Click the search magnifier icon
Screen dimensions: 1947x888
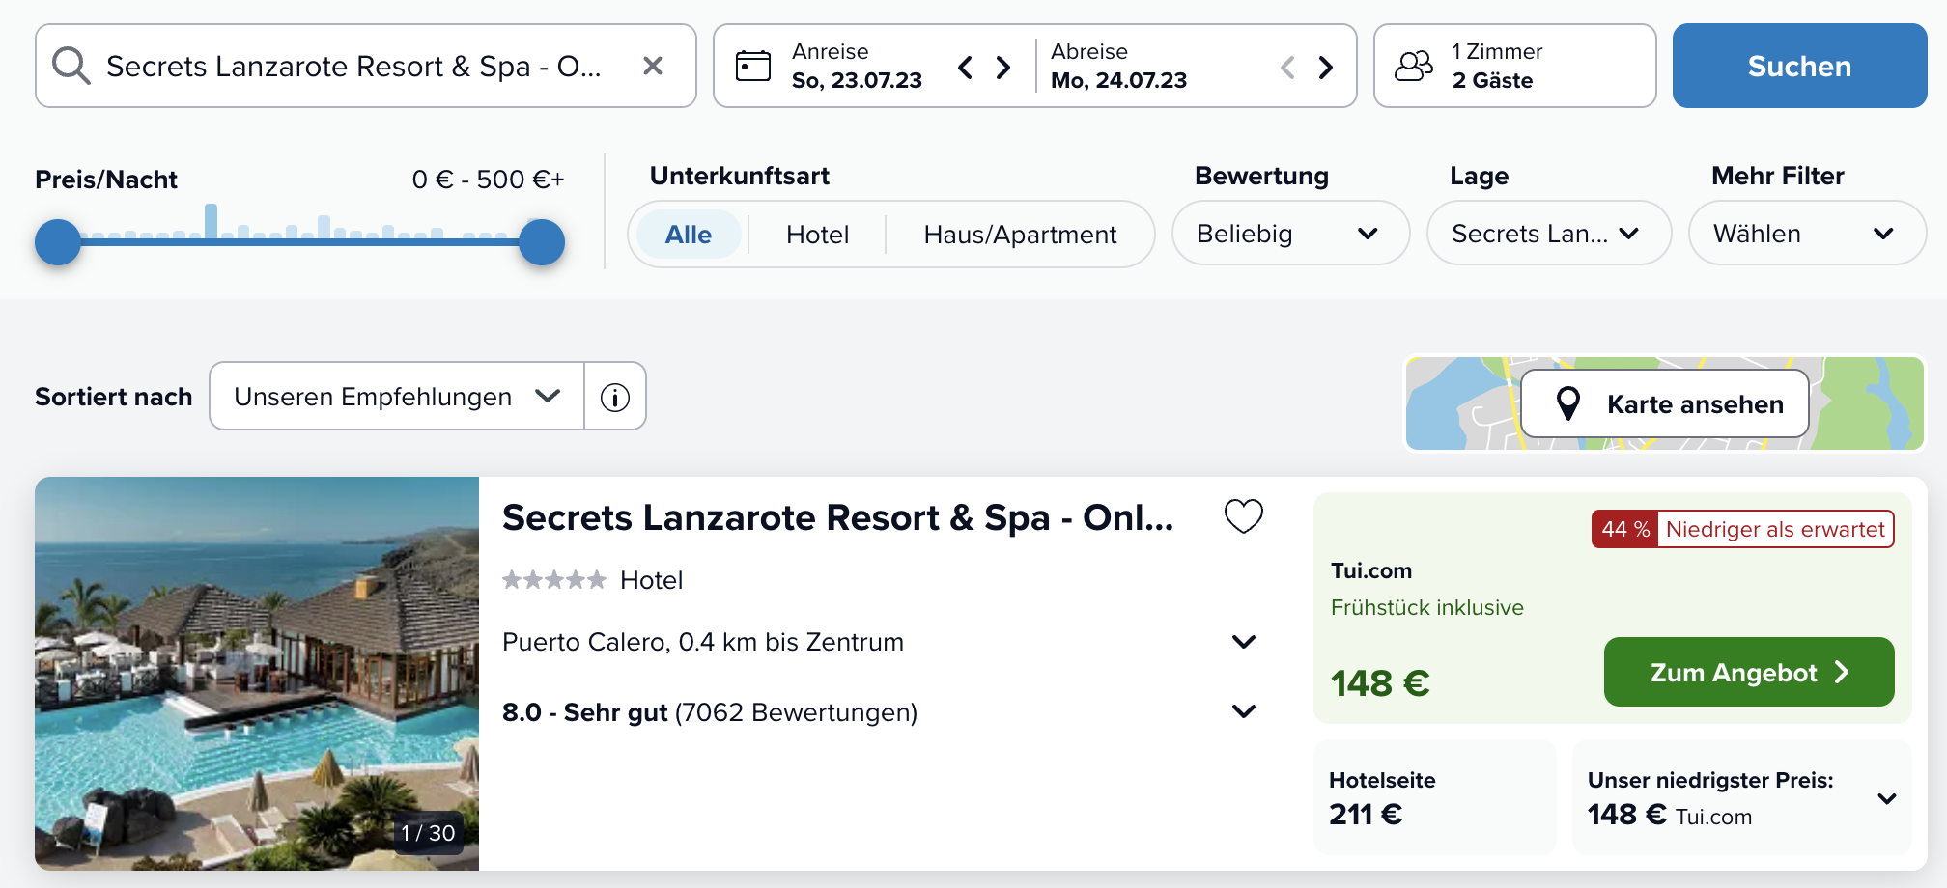[71, 66]
